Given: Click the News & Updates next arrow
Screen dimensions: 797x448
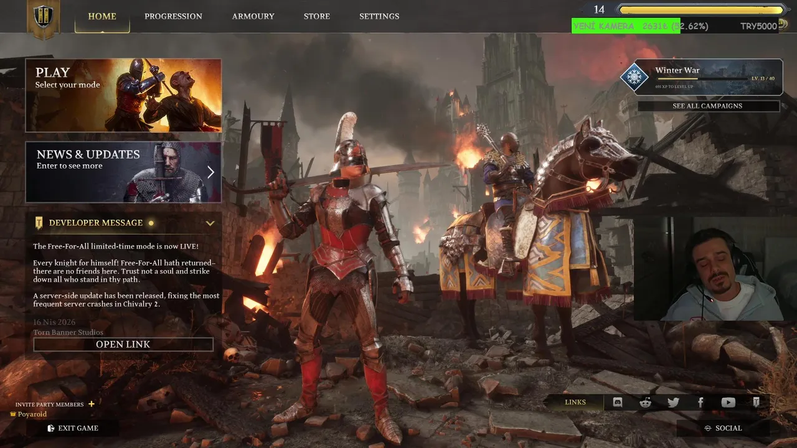Looking at the screenshot, I should click(x=210, y=172).
